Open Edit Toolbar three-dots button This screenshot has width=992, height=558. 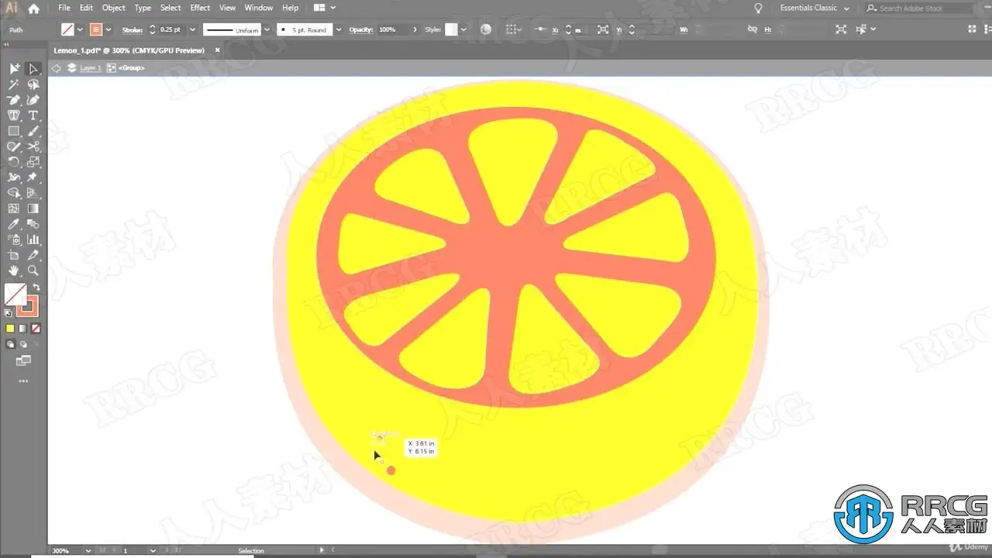23,381
